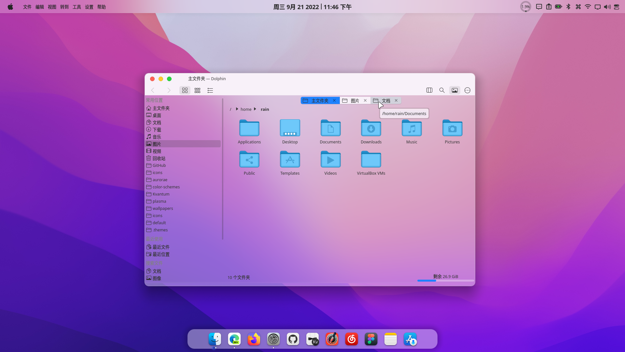This screenshot has width=625, height=352.
Task: Switch to compact view mode
Action: coord(197,90)
